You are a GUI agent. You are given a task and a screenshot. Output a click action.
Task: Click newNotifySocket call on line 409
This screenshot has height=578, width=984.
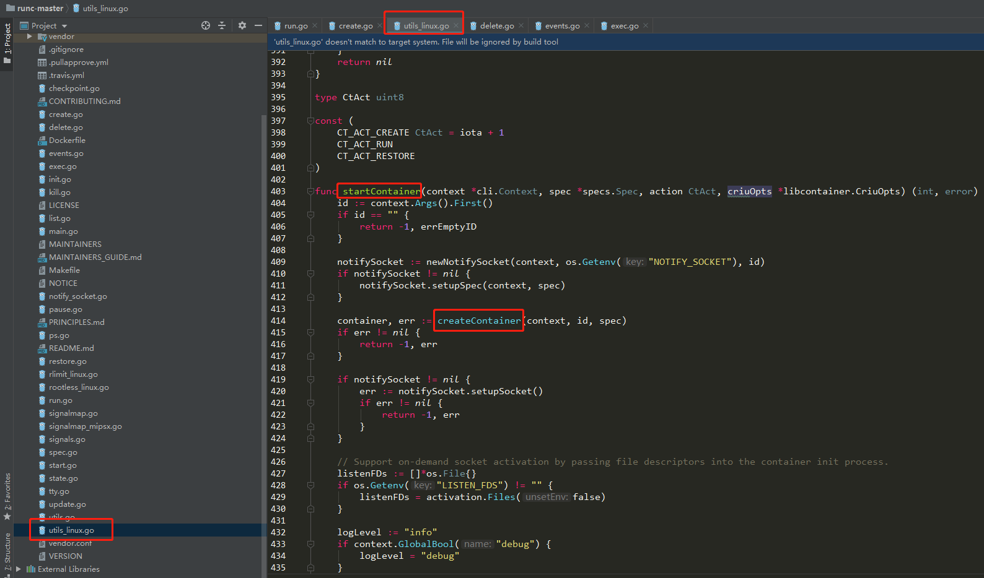tap(468, 262)
